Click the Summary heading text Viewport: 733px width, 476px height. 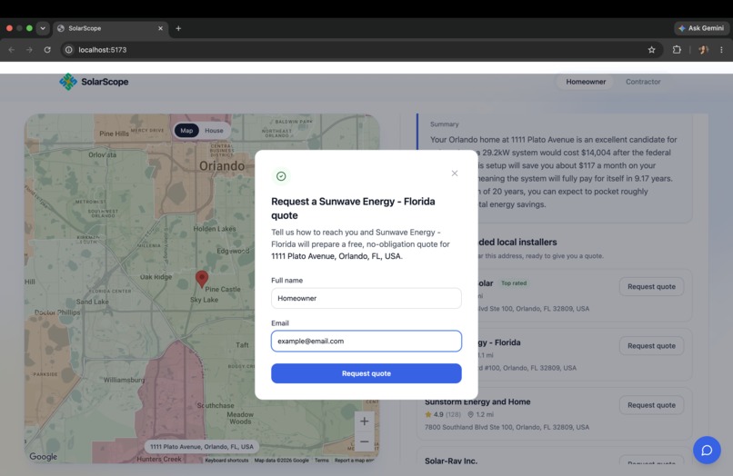(444, 124)
